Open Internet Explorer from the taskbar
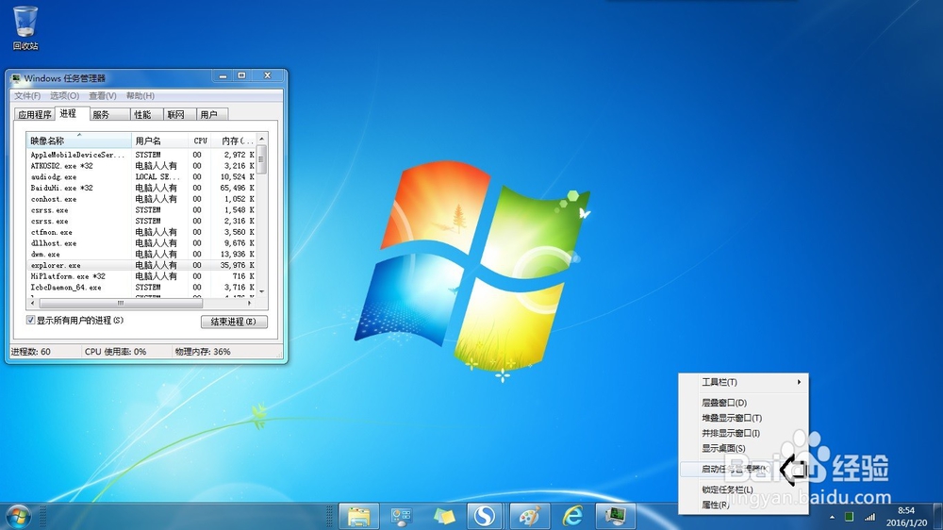 572,516
